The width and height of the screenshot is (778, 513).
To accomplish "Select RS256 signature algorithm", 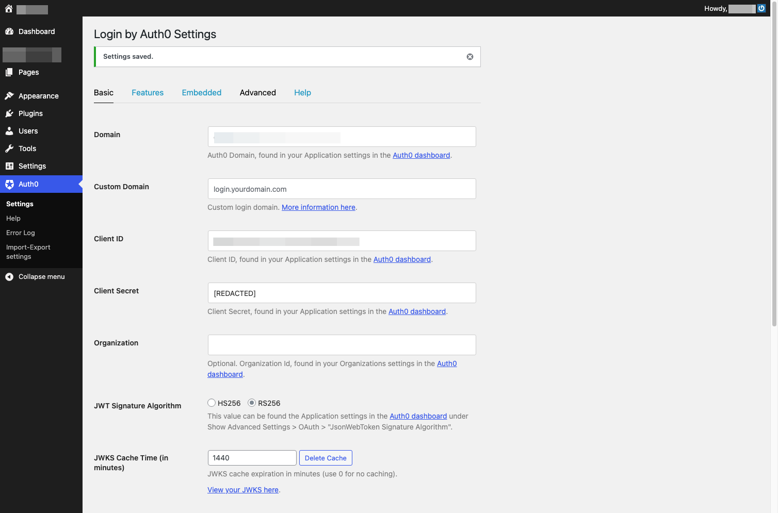I will click(x=252, y=403).
